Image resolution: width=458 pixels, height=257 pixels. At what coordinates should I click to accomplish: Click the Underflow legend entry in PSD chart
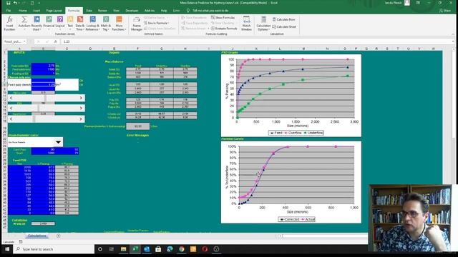point(313,133)
